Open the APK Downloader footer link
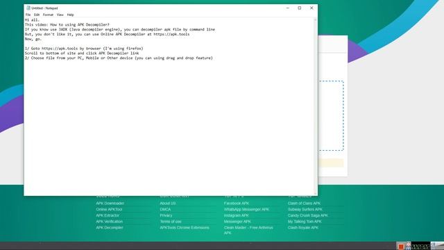The height and width of the screenshot is (250, 444). click(110, 203)
